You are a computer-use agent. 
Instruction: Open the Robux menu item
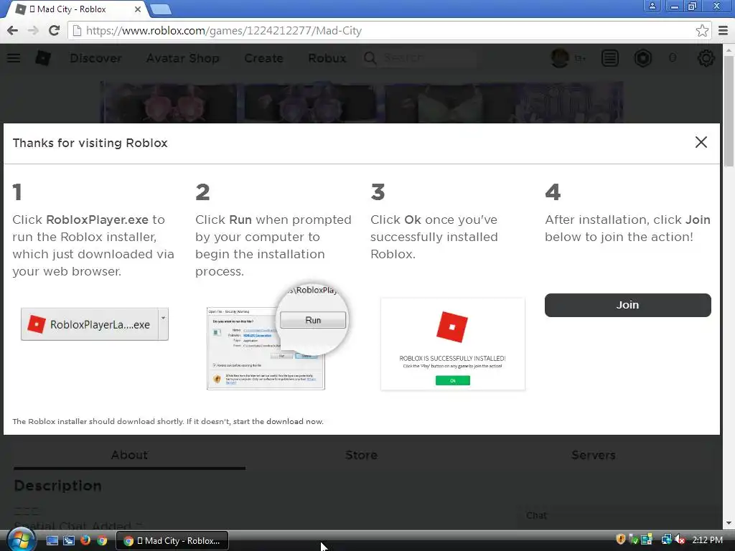coord(327,58)
